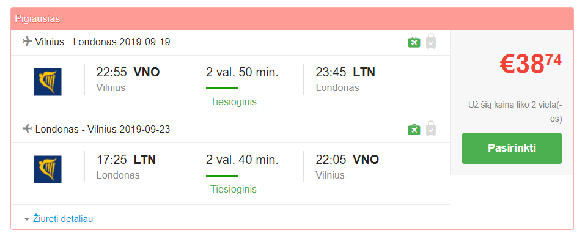
Task: Click Ryanair logo on outbound flight
Action: coord(48,82)
